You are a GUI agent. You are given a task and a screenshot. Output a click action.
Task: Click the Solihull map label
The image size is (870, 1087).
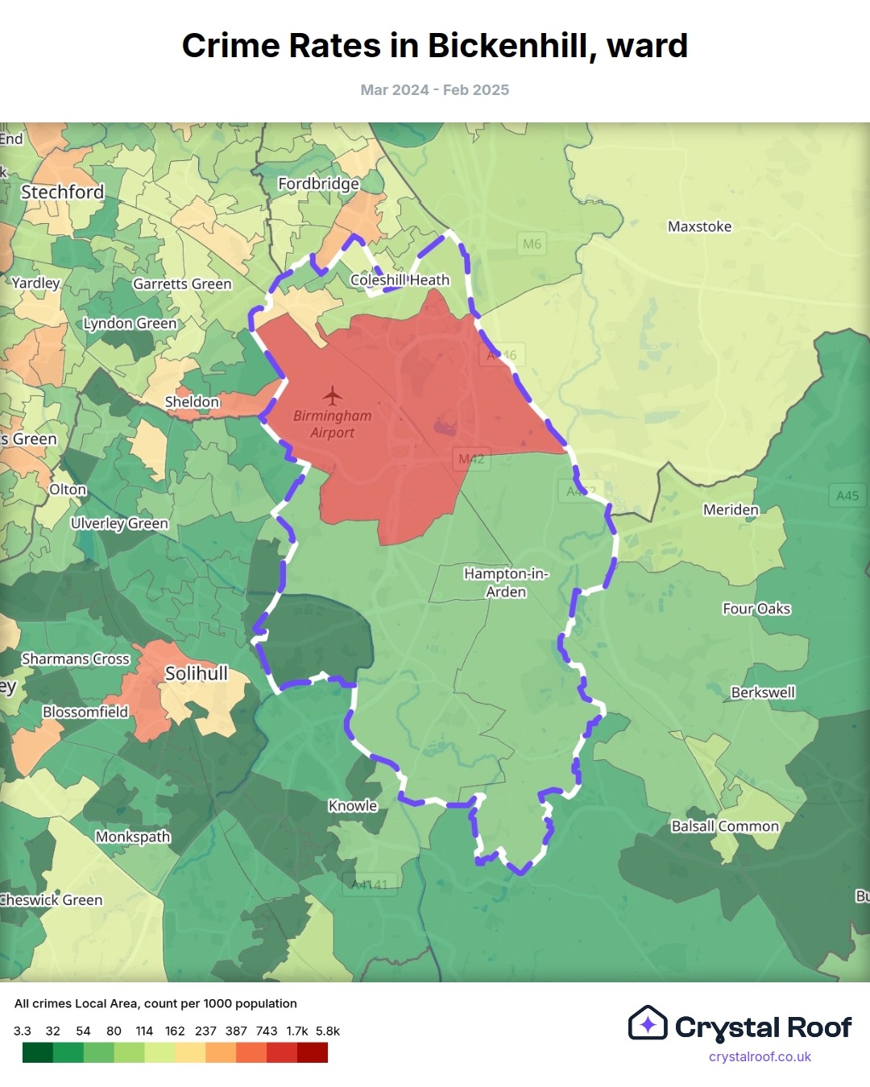pyautogui.click(x=197, y=673)
